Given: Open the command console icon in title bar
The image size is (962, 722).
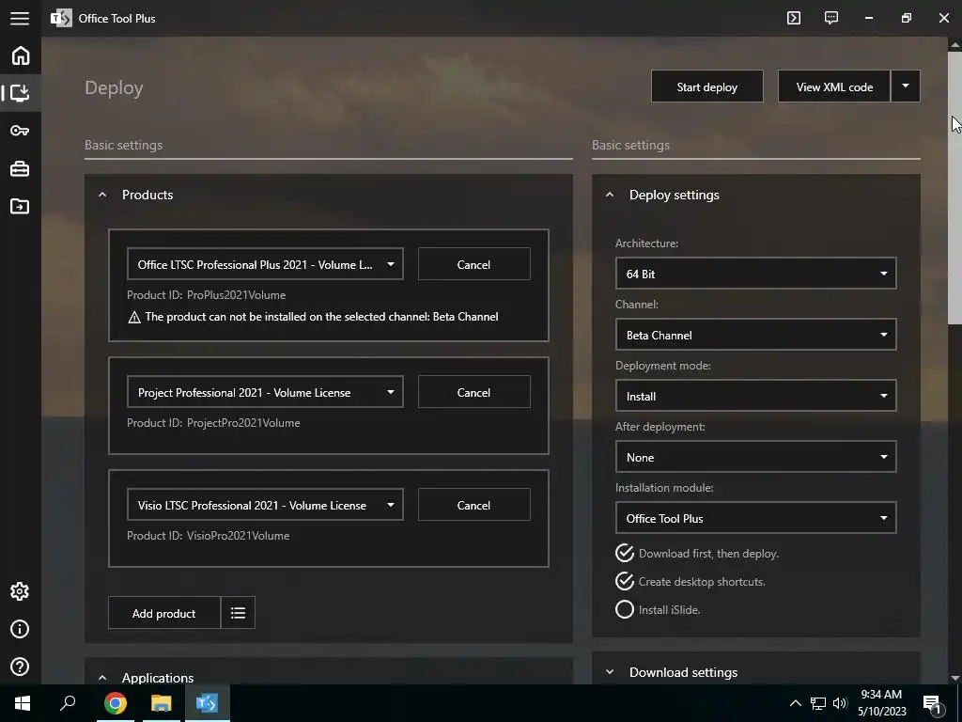Looking at the screenshot, I should (x=793, y=18).
